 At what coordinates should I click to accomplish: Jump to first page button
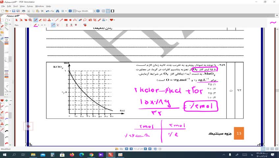pyautogui.click(x=127, y=149)
